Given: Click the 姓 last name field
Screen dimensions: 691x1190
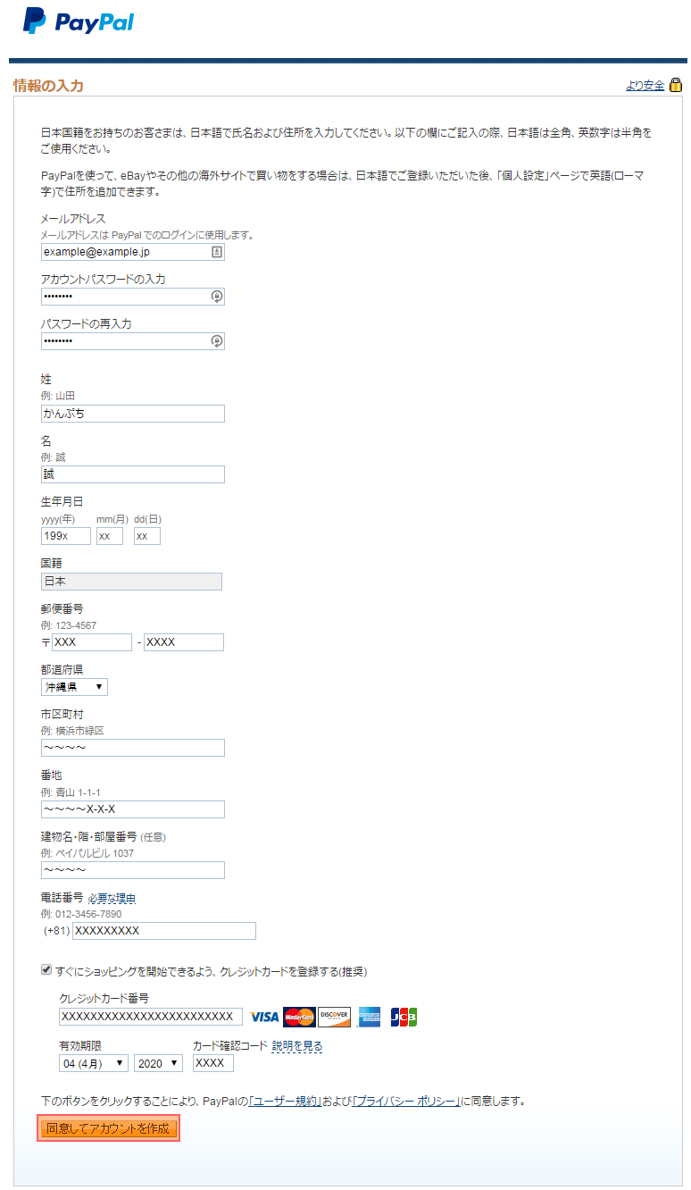Looking at the screenshot, I should 133,414.
